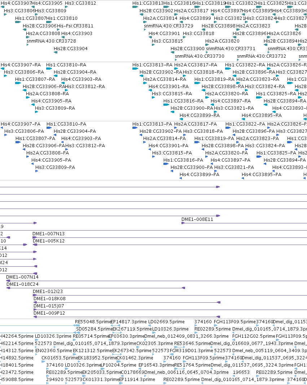Image resolution: width=307 pixels, height=385 pixels.
Task: Click transcript His1:CG33825-RA
Action: click(276, 94)
